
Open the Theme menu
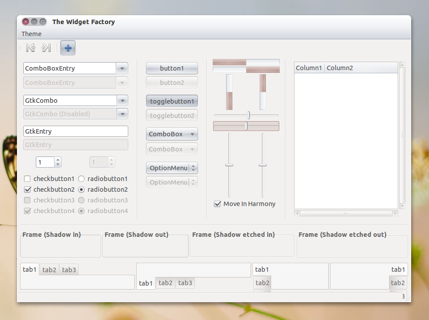pos(31,34)
